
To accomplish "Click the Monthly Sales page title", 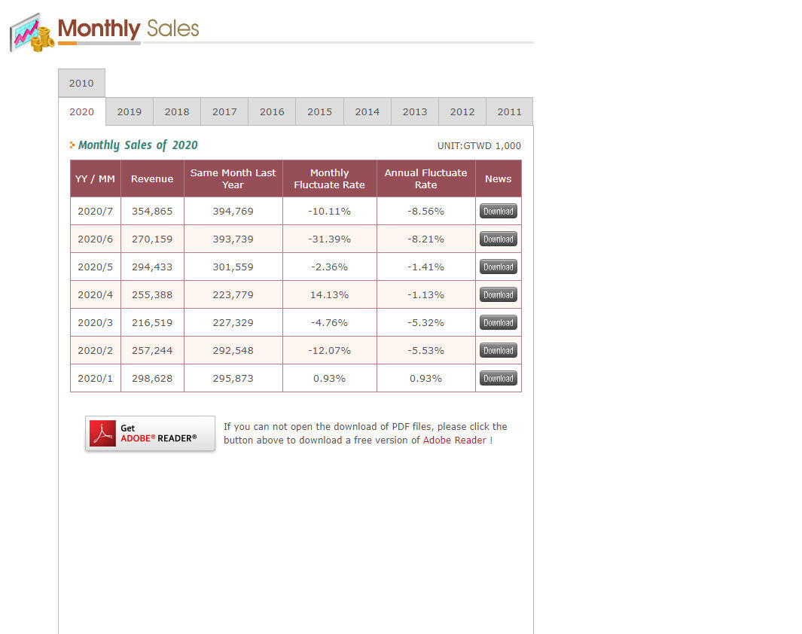I will coord(128,29).
